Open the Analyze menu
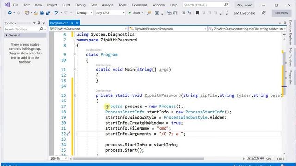This screenshot has width=296, height=166. [x=108, y=5]
